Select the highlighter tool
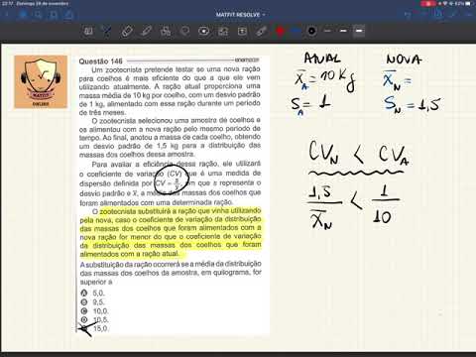 coord(146,31)
